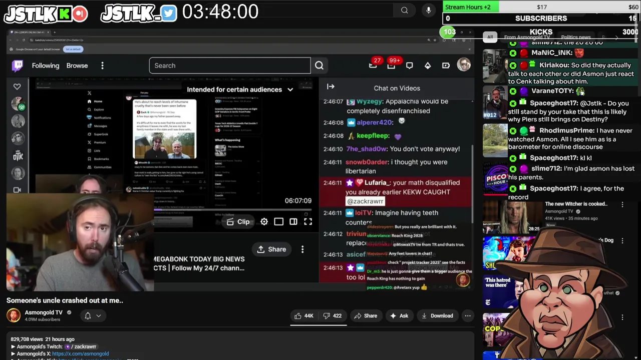The width and height of the screenshot is (641, 360).
Task: Click the browser search magnifier icon at top
Action: click(x=404, y=10)
